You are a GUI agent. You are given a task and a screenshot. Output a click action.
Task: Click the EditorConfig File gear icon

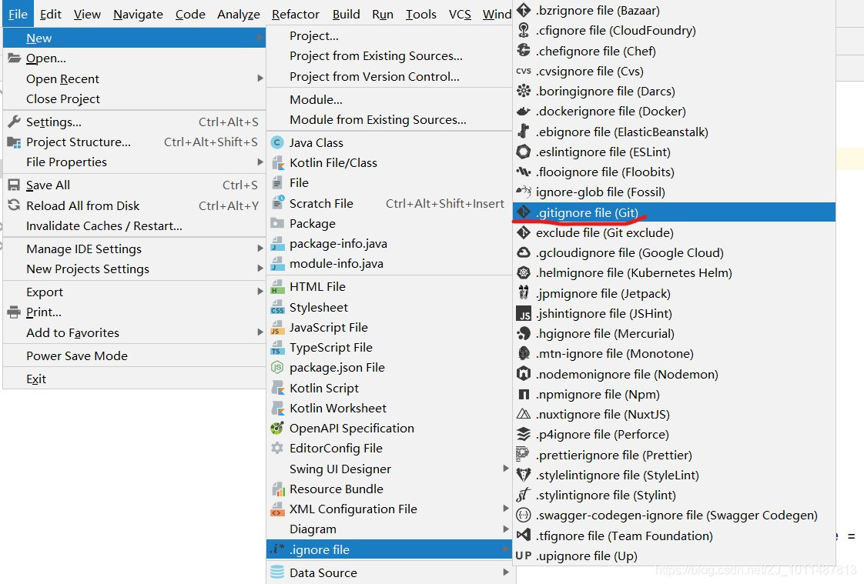(277, 448)
